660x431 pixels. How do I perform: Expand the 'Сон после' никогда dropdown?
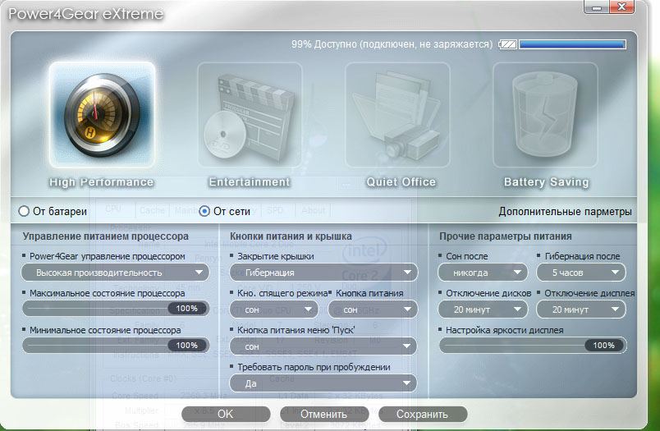483,273
